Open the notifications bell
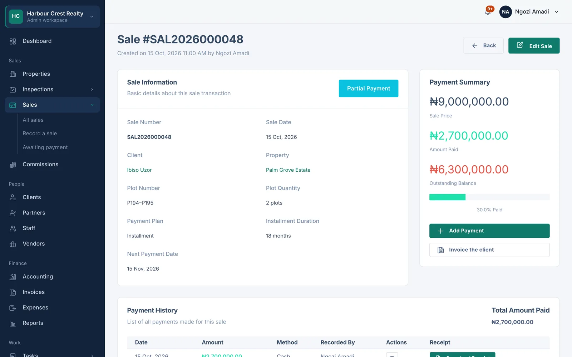The image size is (572, 357). click(488, 12)
